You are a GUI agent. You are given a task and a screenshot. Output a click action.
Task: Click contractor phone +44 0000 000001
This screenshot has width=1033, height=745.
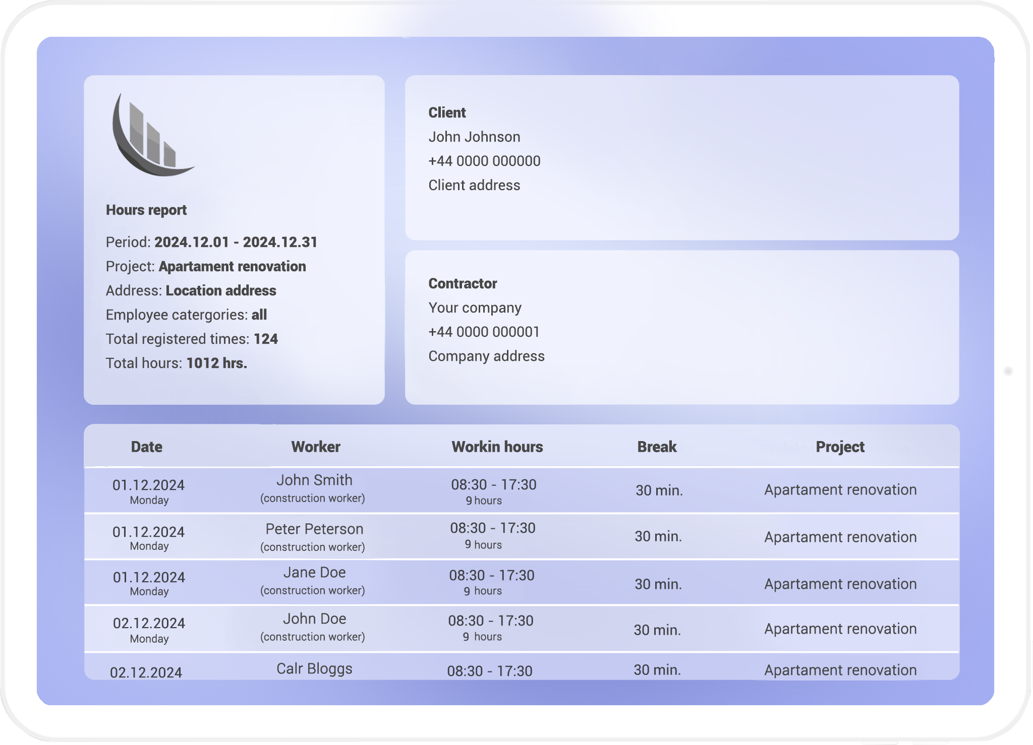(484, 332)
